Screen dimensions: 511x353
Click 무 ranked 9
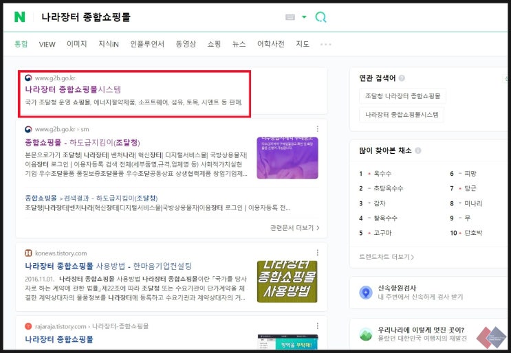pos(468,218)
